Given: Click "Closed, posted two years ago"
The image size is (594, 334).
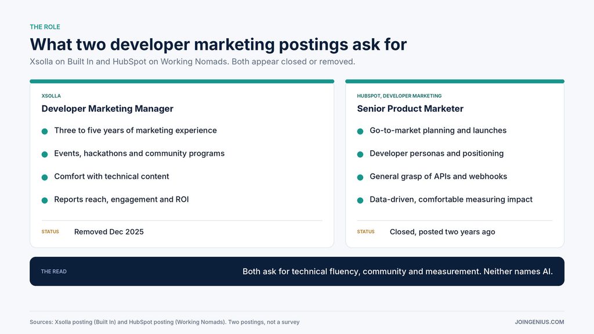Looking at the screenshot, I should (x=442, y=232).
